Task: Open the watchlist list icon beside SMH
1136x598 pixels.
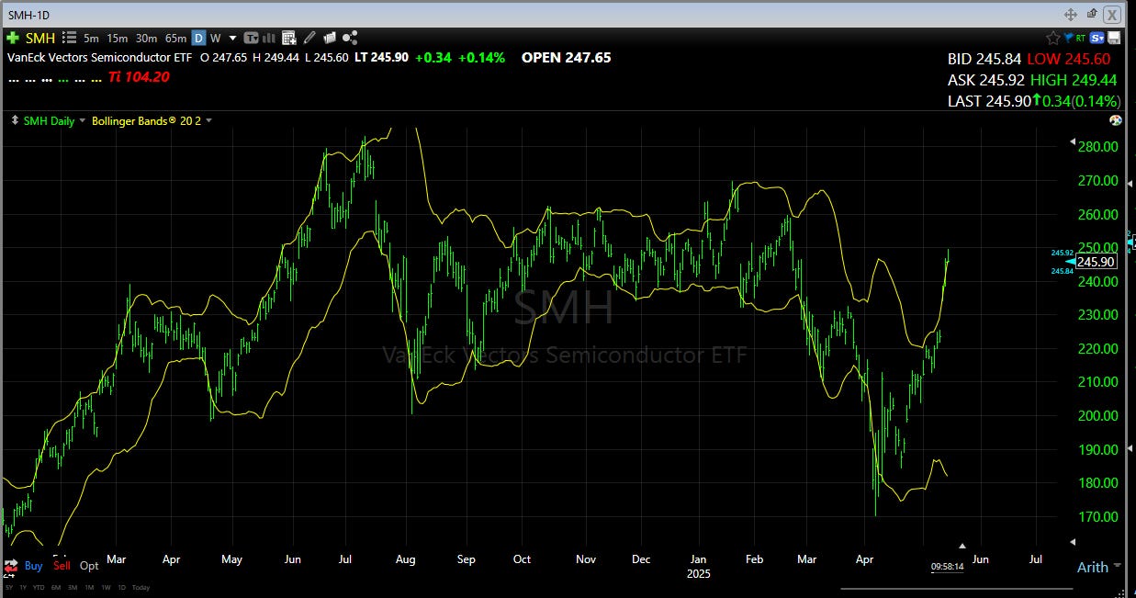Action: 70,38
